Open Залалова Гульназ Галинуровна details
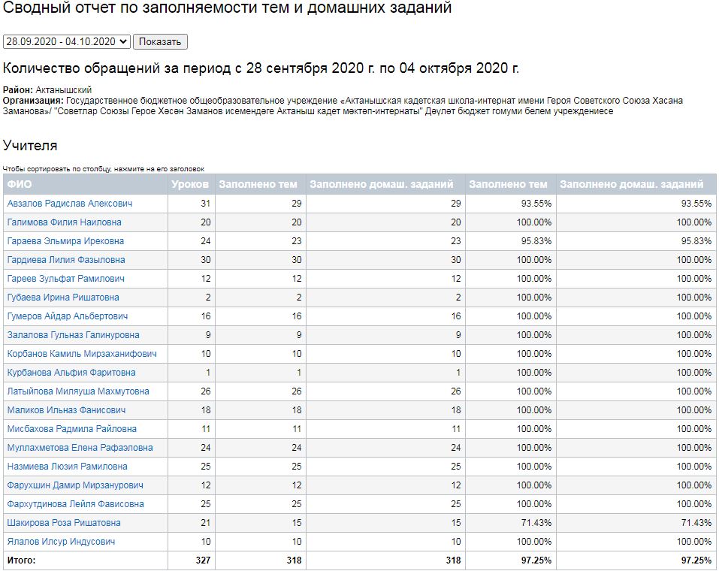Image resolution: width=719 pixels, height=571 pixels. tap(73, 335)
